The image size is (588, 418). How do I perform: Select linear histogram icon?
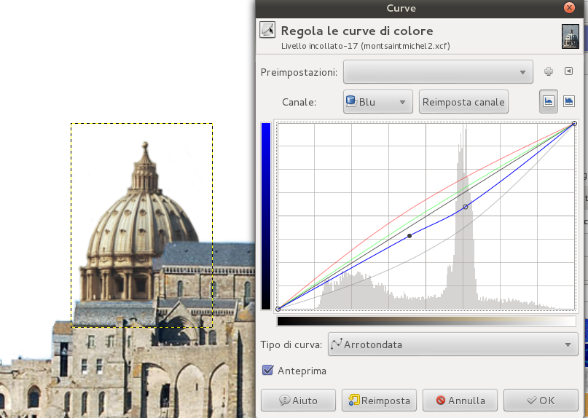coord(548,101)
